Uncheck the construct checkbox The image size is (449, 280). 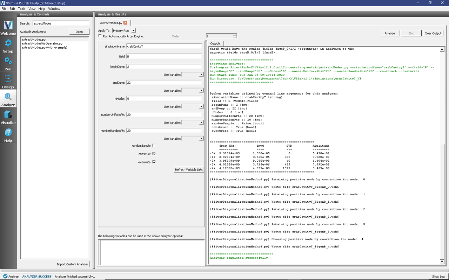click(x=154, y=154)
